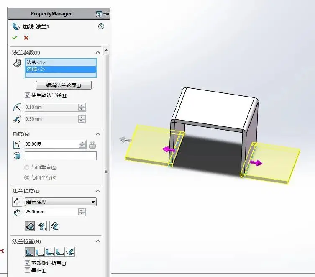
Task: Reverse flange length direction arrow
Action: [x=17, y=202]
